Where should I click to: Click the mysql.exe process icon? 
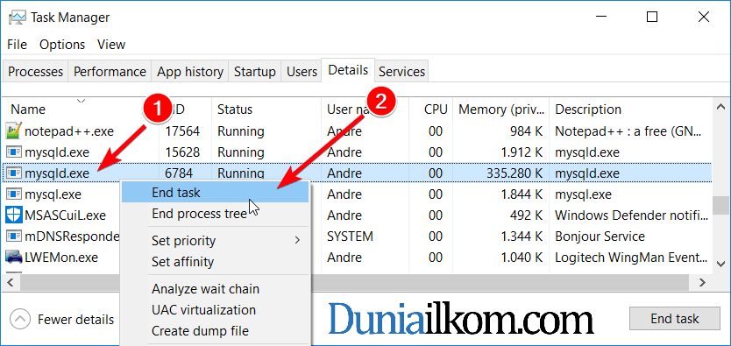click(15, 194)
